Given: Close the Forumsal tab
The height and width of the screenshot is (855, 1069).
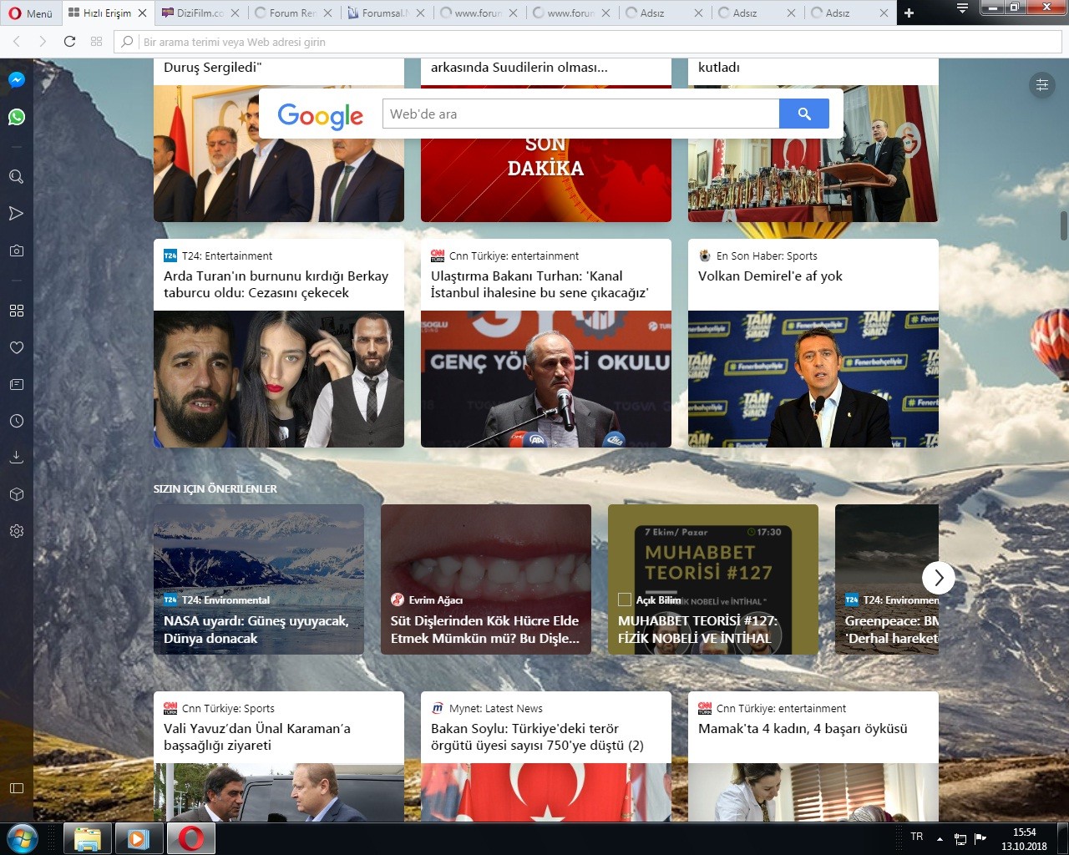Looking at the screenshot, I should click(420, 13).
